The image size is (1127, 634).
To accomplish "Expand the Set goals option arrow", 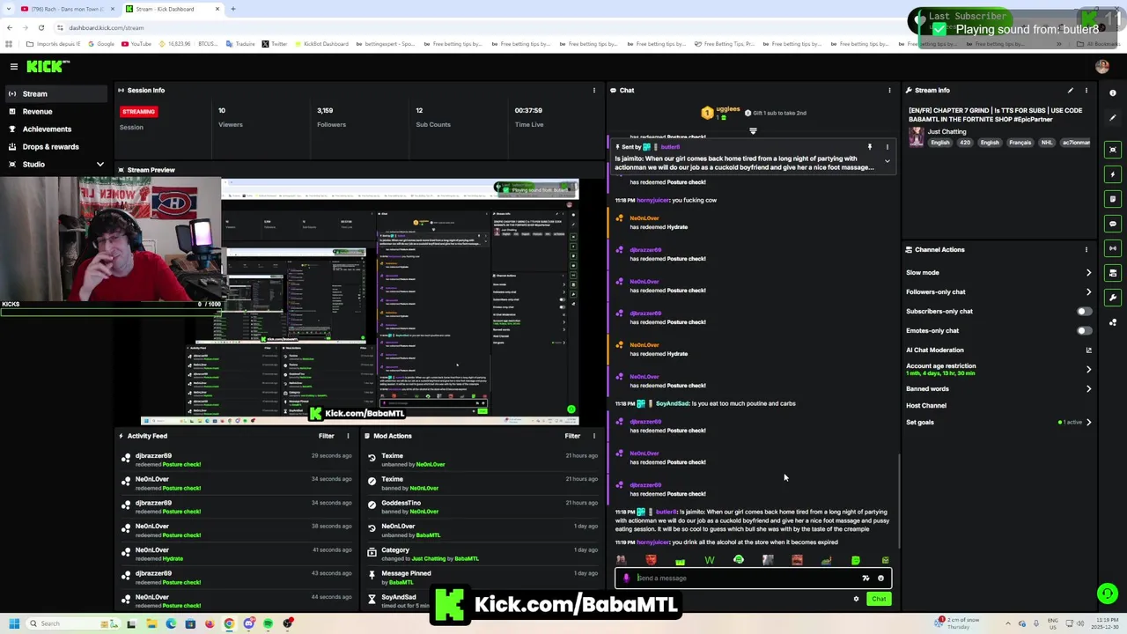I will point(1088,422).
